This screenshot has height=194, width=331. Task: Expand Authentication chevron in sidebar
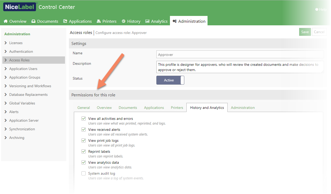6,51
